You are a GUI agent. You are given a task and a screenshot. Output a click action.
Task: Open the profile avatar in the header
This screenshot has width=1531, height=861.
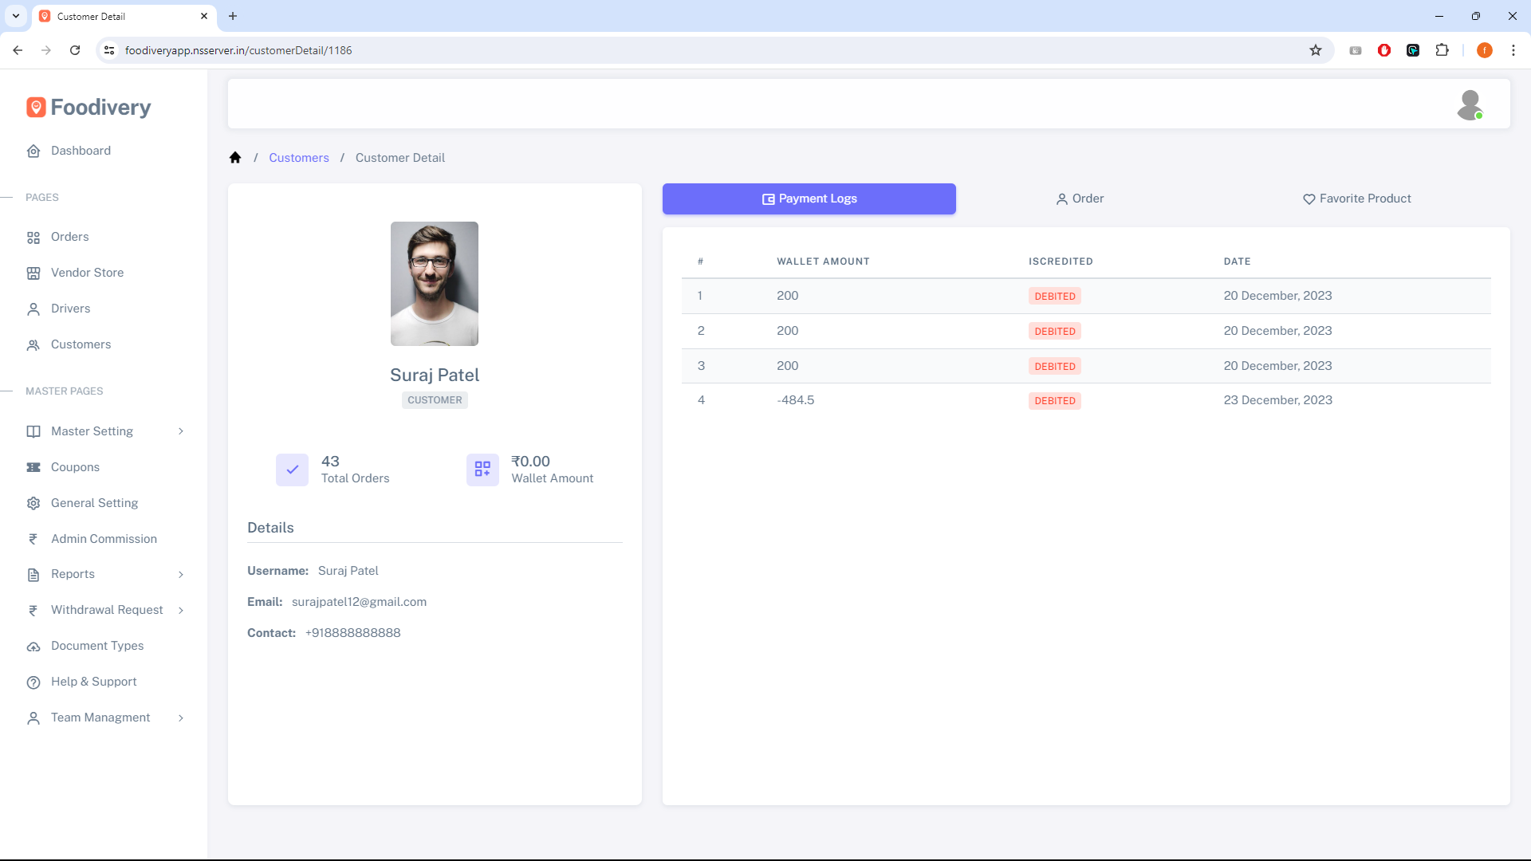(1470, 104)
